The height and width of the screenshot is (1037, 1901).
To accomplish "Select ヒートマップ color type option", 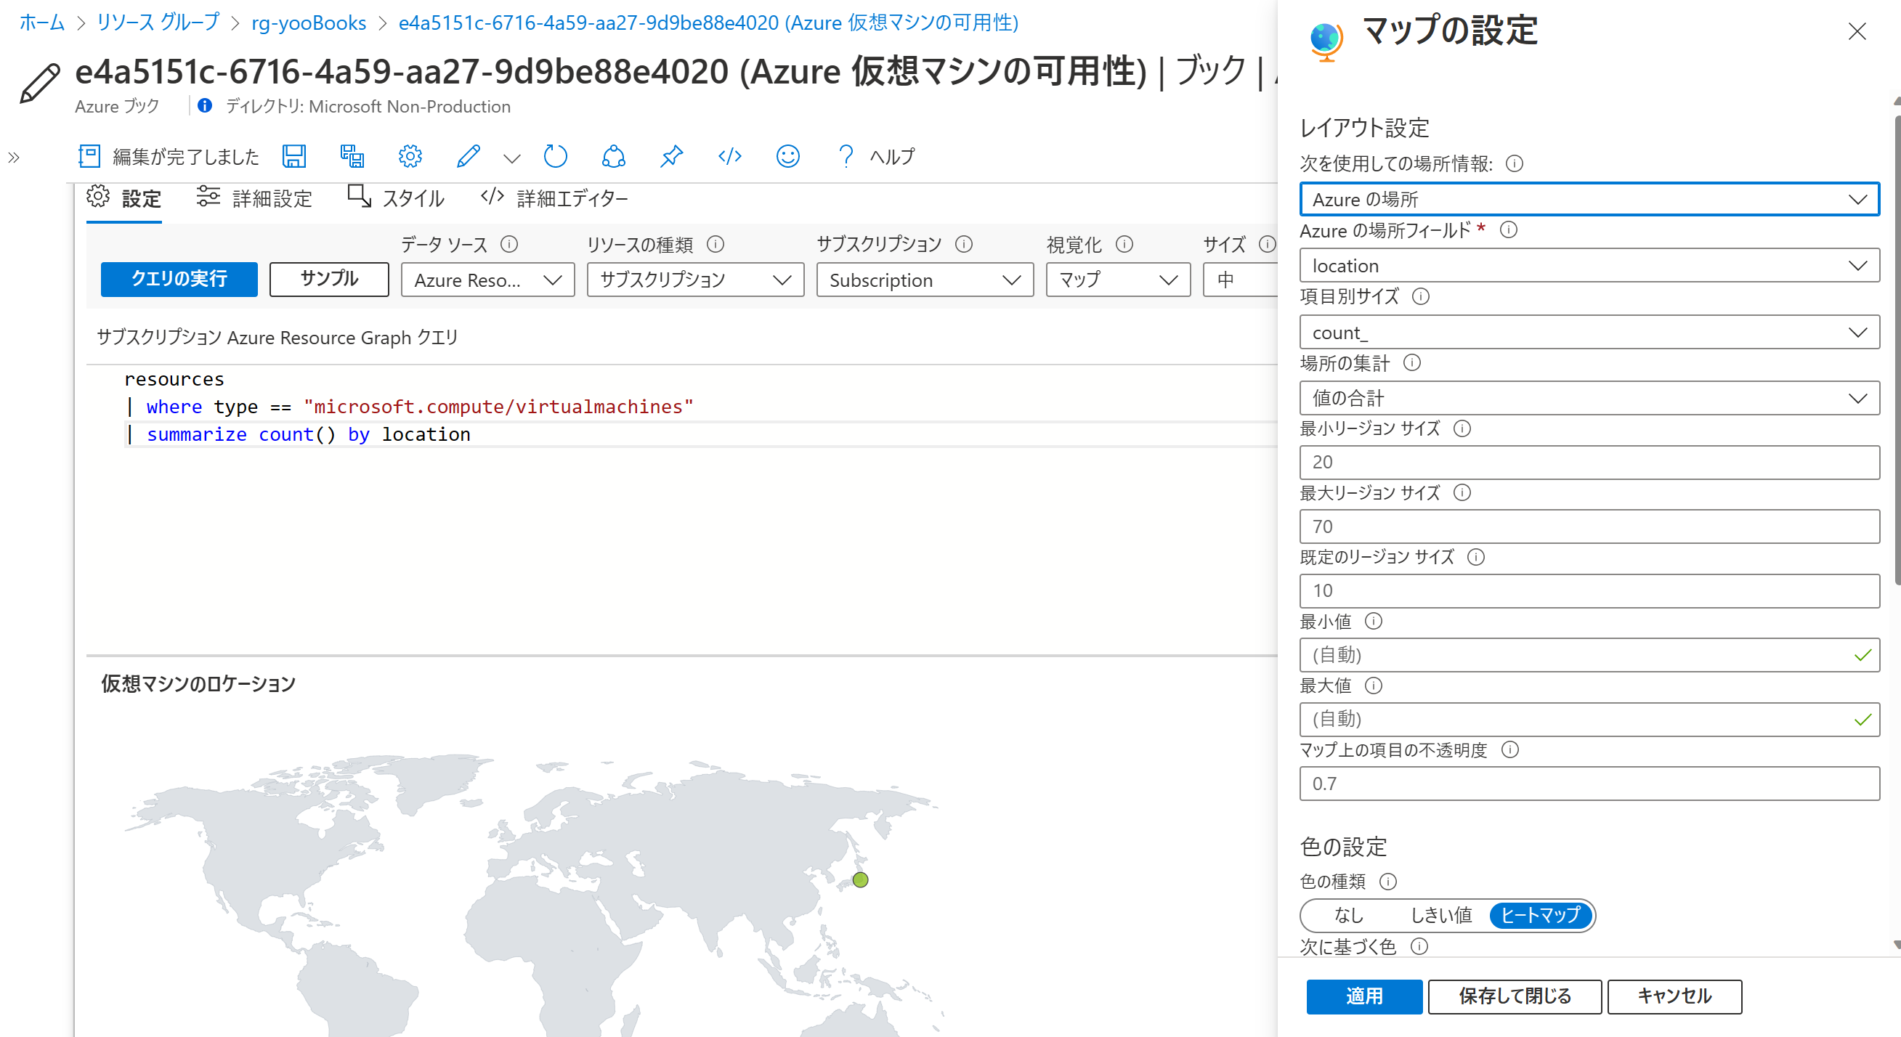I will (1540, 915).
